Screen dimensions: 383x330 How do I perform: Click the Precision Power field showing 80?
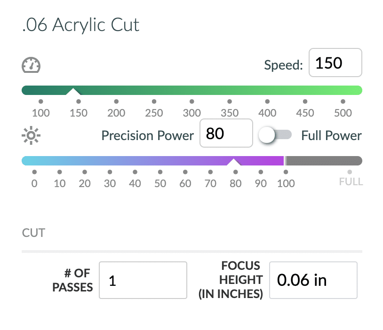[x=226, y=133]
